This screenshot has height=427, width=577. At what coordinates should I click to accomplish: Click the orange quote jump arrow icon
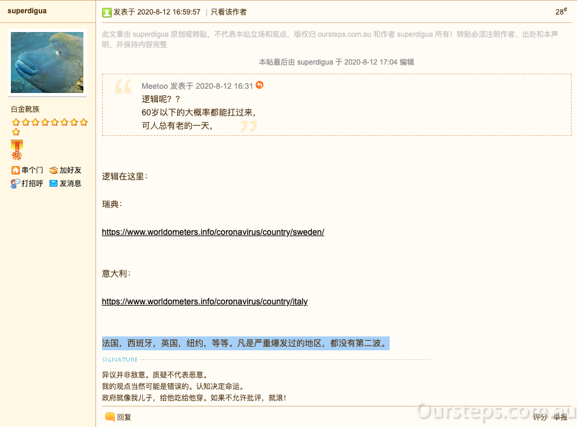tap(260, 85)
